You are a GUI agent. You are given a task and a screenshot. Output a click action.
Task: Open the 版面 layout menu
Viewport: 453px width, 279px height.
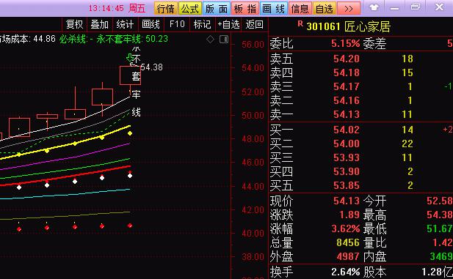click(217, 8)
